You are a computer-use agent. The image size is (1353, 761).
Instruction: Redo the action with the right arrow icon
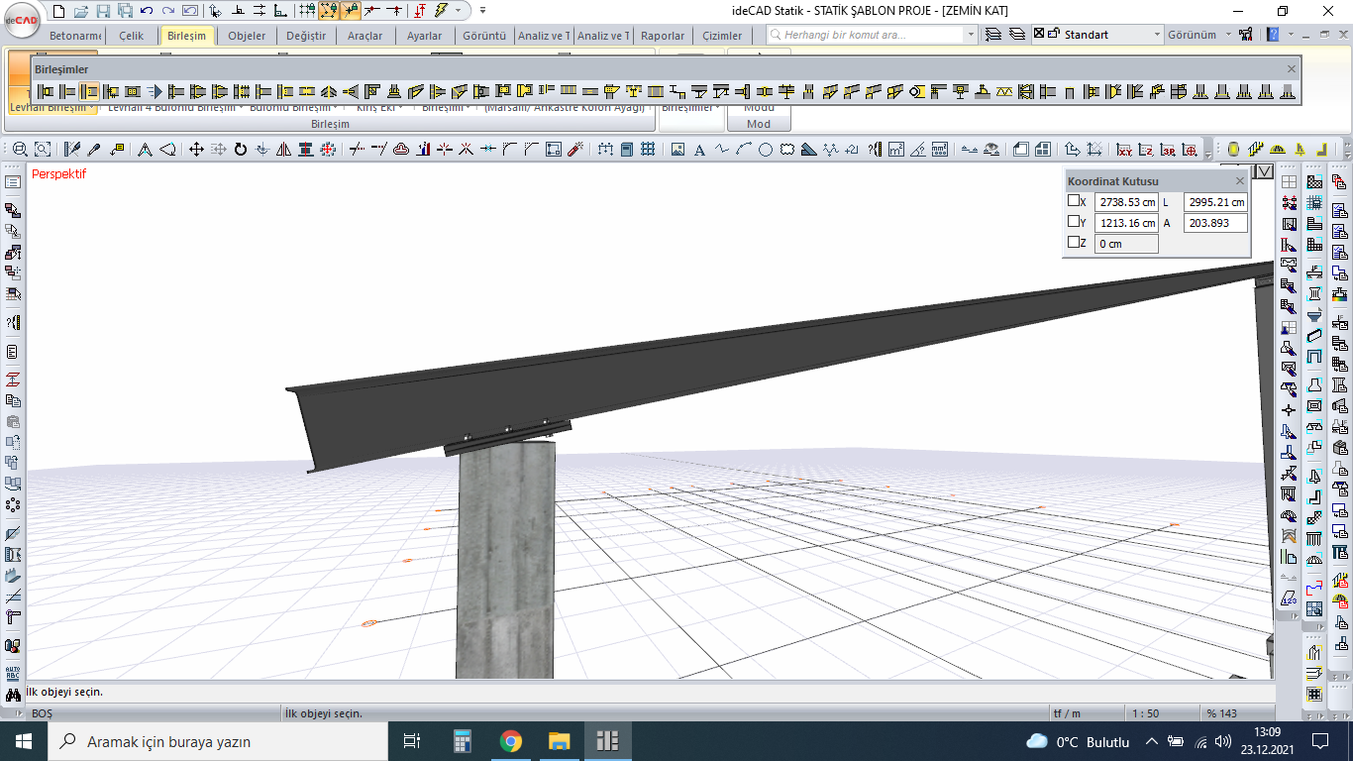click(168, 11)
